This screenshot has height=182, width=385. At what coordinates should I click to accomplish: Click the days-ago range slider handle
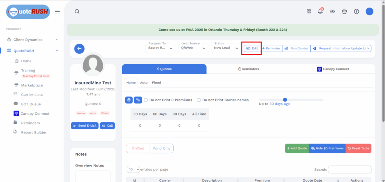point(285,100)
